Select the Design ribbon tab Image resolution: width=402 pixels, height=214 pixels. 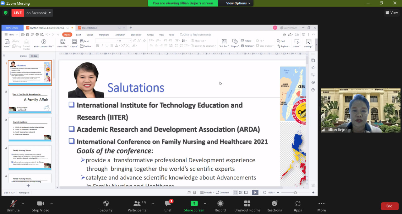click(90, 35)
